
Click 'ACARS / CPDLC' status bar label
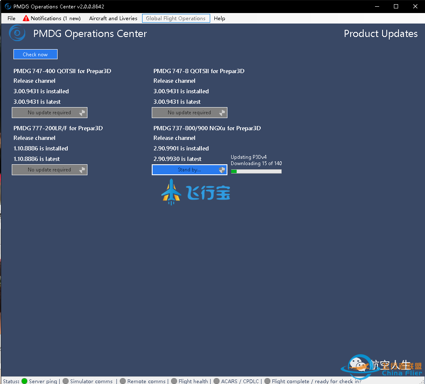click(x=240, y=381)
